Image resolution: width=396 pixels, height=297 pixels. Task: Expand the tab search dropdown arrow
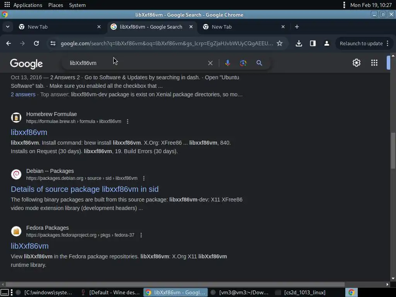coord(8,27)
